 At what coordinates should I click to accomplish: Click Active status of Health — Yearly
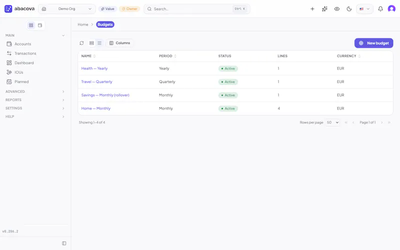tap(228, 68)
